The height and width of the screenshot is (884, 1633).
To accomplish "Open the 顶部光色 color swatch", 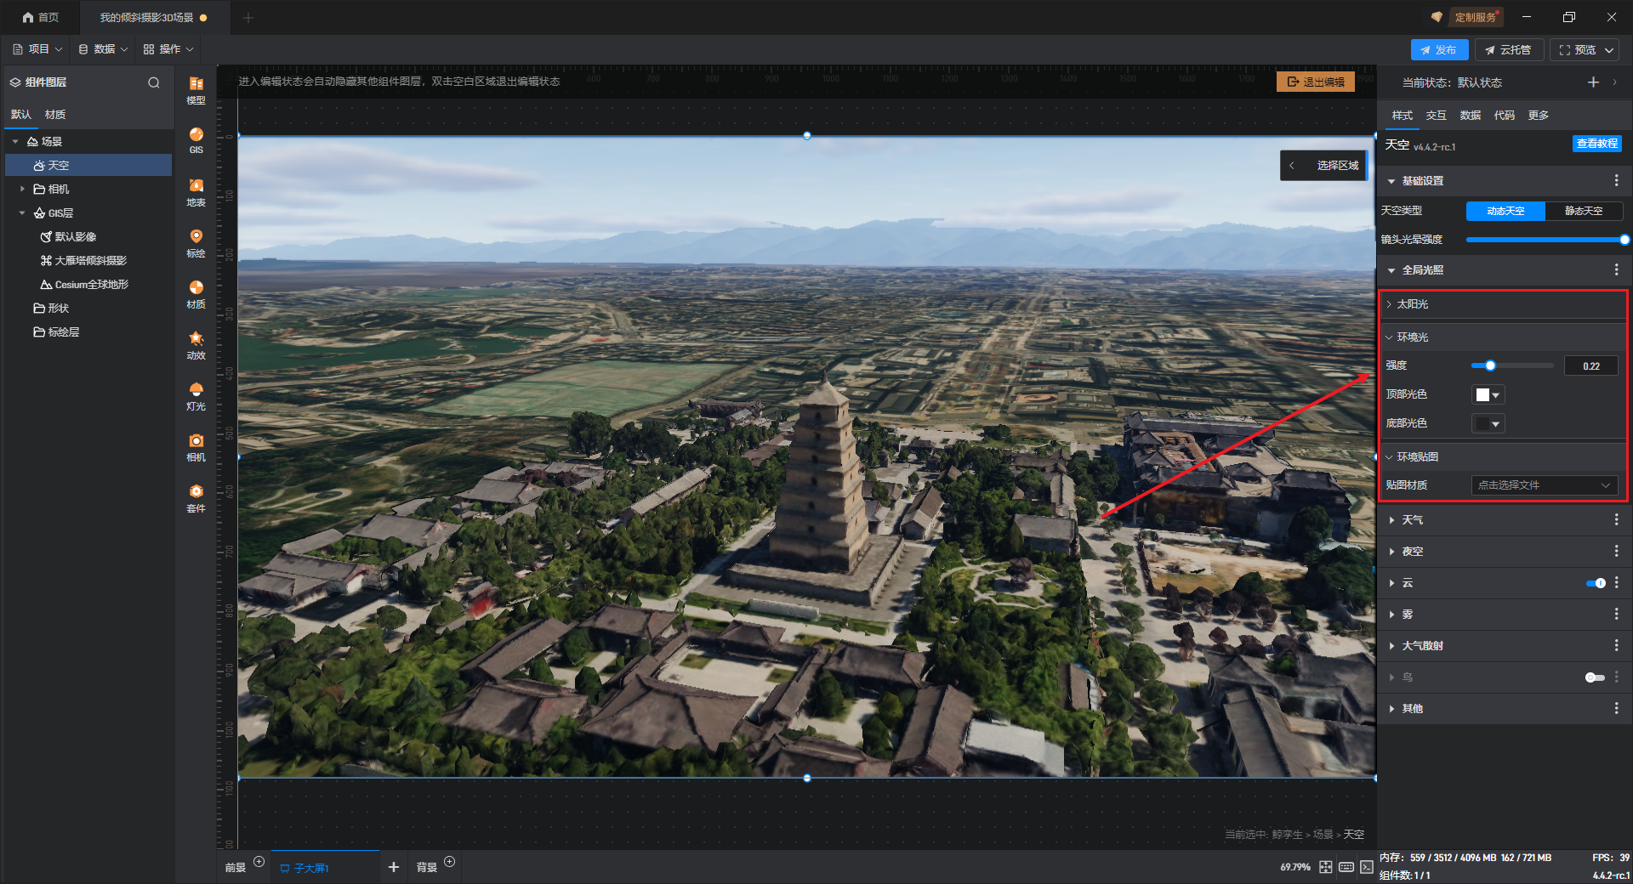I will tap(1488, 394).
